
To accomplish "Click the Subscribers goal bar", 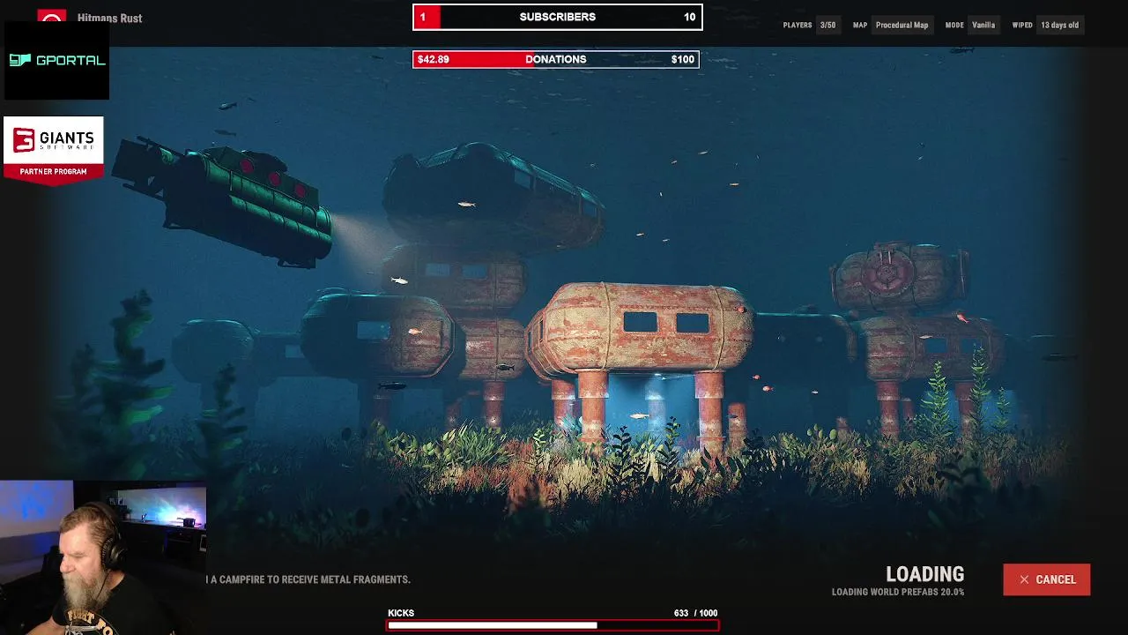I will click(558, 17).
